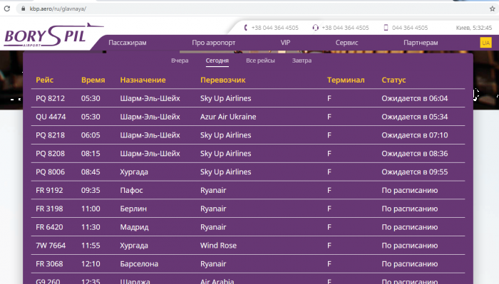The width and height of the screenshot is (499, 284).
Task: Switch language with the UA button
Action: click(485, 43)
